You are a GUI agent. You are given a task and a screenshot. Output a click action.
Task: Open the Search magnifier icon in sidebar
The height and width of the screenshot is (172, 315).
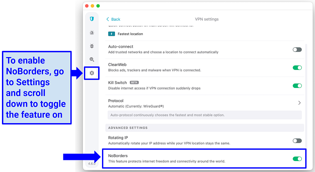92,59
